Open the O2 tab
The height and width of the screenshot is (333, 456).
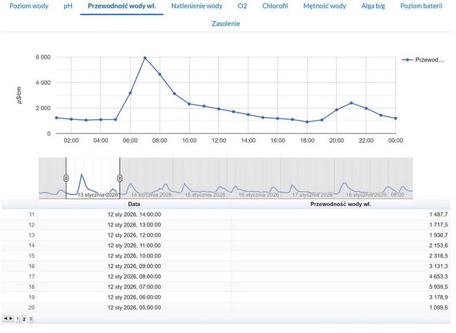point(242,6)
